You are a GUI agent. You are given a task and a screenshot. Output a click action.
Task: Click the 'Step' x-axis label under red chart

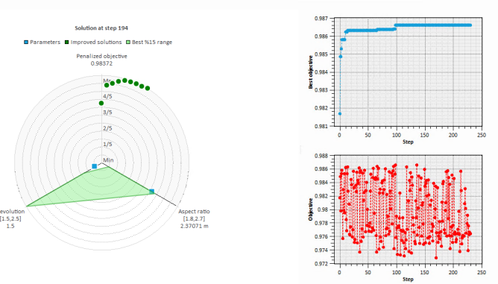[x=408, y=280]
